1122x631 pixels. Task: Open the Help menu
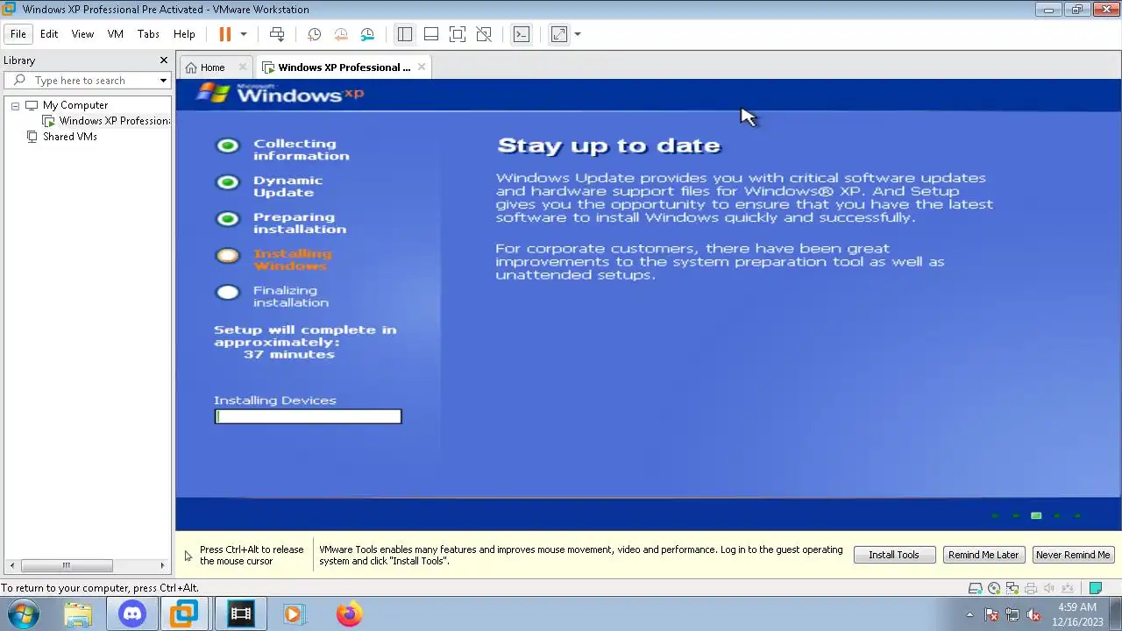click(x=184, y=34)
